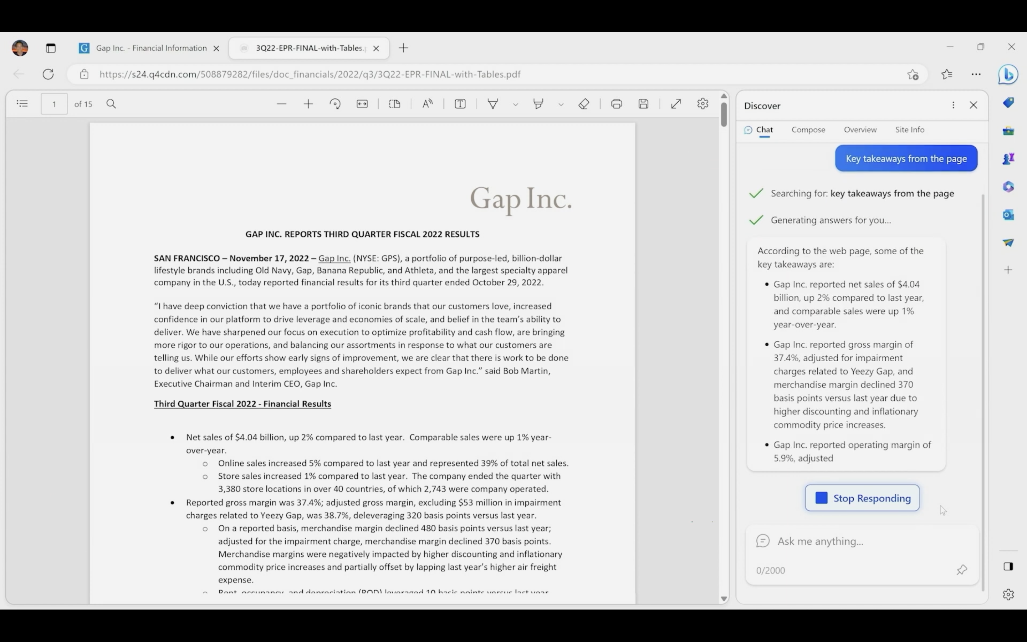View site information lock icon

coord(84,74)
